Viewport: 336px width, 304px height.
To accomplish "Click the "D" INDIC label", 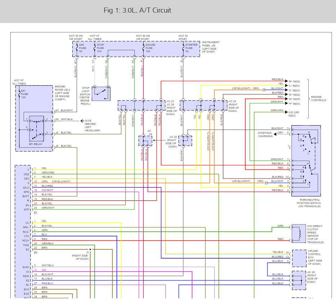I will pos(294,95).
